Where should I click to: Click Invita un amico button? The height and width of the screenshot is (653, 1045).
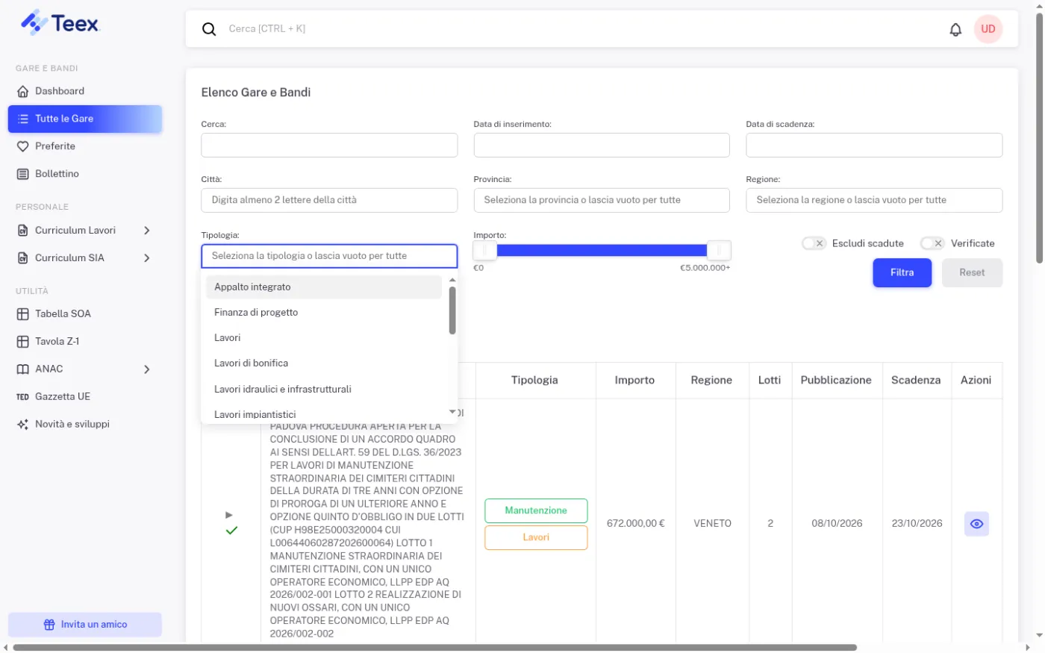(85, 625)
